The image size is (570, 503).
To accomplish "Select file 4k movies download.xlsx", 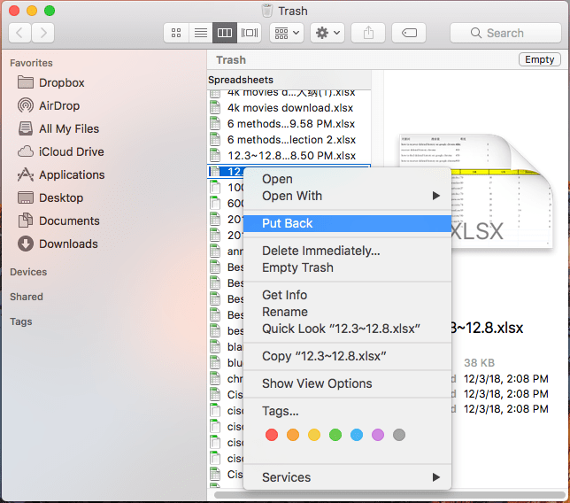I will coord(289,108).
